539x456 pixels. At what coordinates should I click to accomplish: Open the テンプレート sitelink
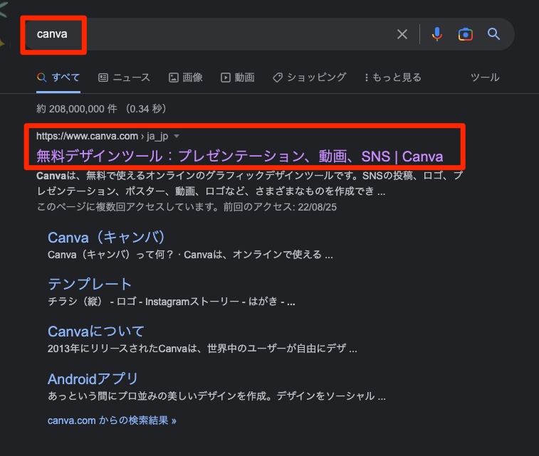tap(90, 284)
